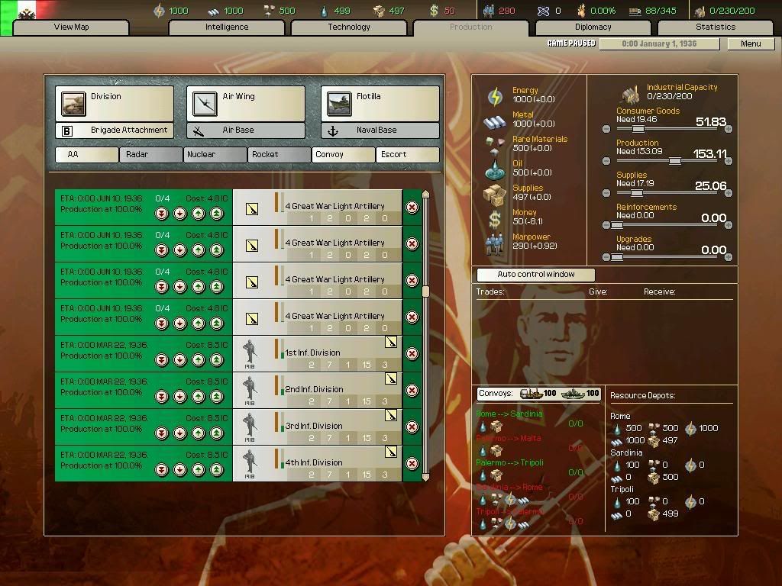Build an Air Base
The height and width of the screenshot is (586, 782).
(246, 130)
